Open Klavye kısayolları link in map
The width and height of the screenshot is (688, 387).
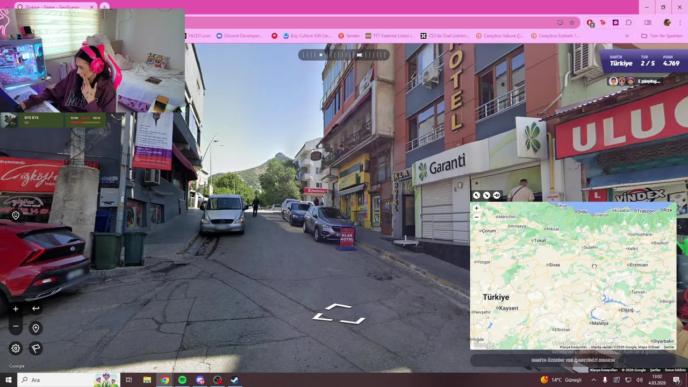573,347
